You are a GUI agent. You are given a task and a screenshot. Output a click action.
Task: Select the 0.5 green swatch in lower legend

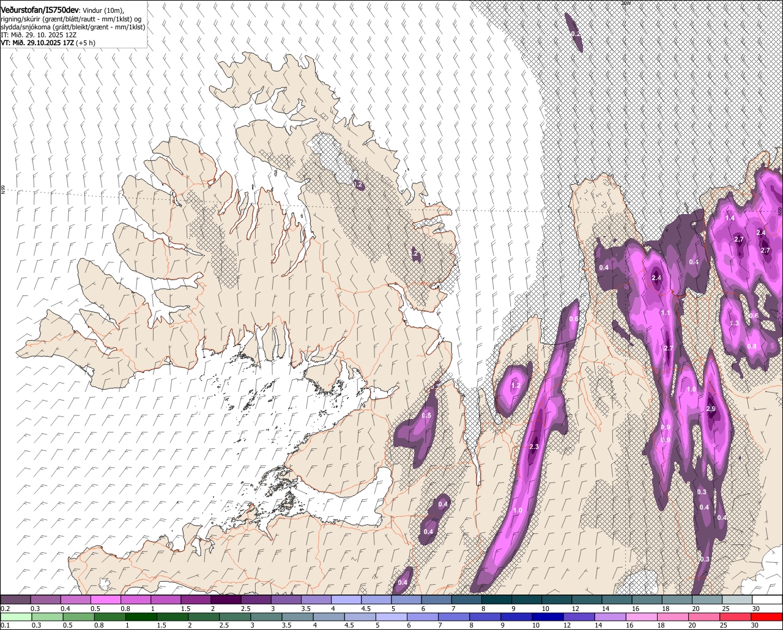coord(78,617)
